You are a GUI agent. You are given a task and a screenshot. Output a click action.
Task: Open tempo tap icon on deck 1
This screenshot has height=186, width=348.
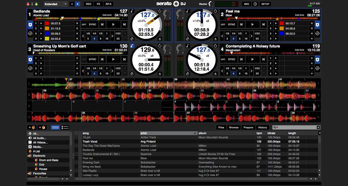[132, 39]
